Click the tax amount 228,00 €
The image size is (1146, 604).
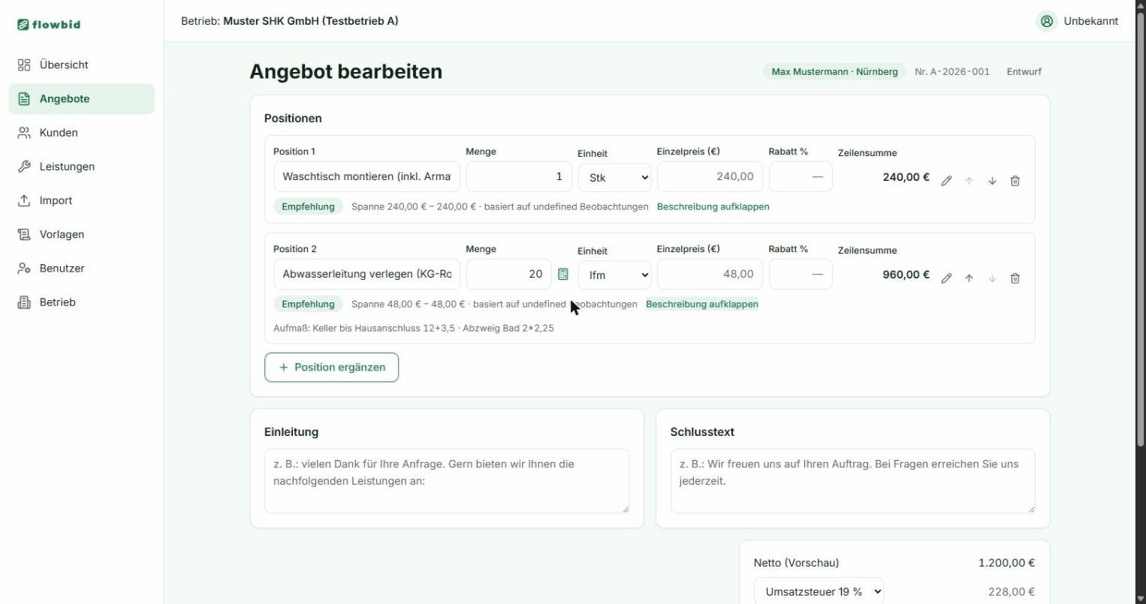1012,592
